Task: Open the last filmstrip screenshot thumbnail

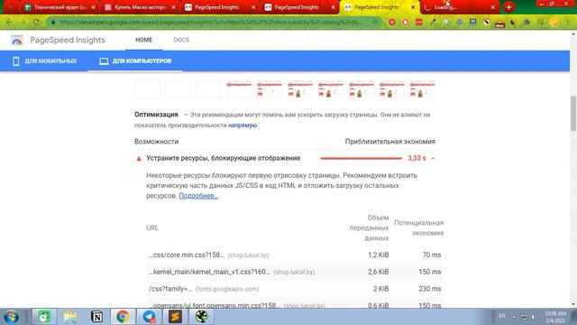Action: 423,89
